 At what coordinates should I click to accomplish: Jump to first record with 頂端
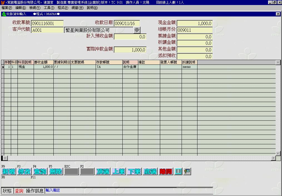click(103, 172)
